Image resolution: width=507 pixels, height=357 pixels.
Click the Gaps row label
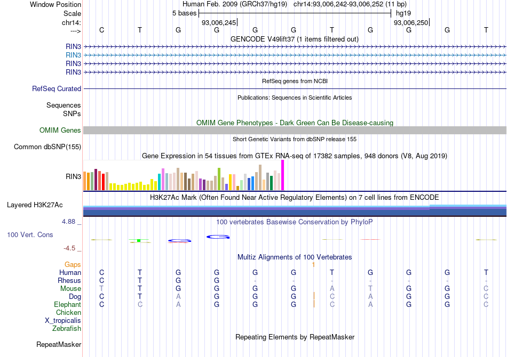[x=73, y=265]
